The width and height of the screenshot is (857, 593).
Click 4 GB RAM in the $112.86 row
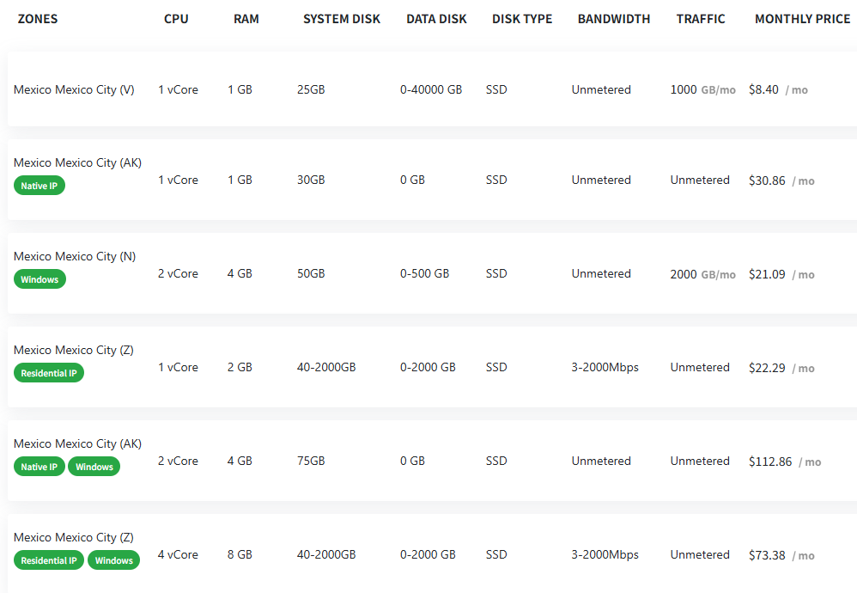pos(240,461)
